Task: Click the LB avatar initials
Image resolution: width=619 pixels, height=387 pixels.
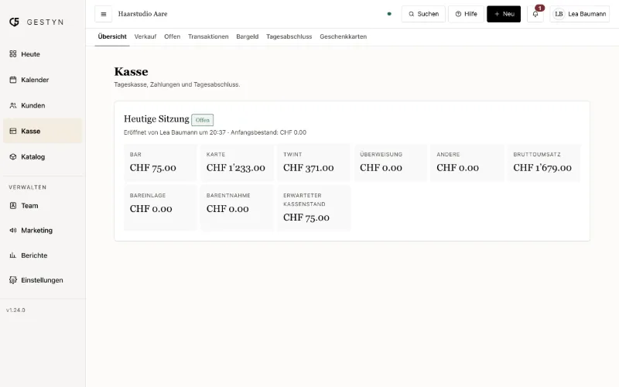Action: point(559,14)
